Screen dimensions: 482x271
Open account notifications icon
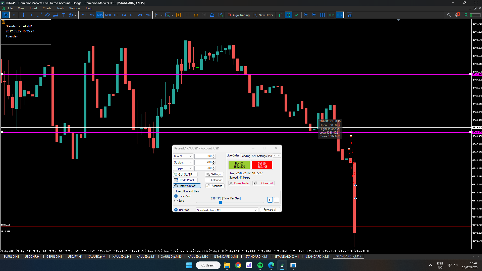(457, 15)
